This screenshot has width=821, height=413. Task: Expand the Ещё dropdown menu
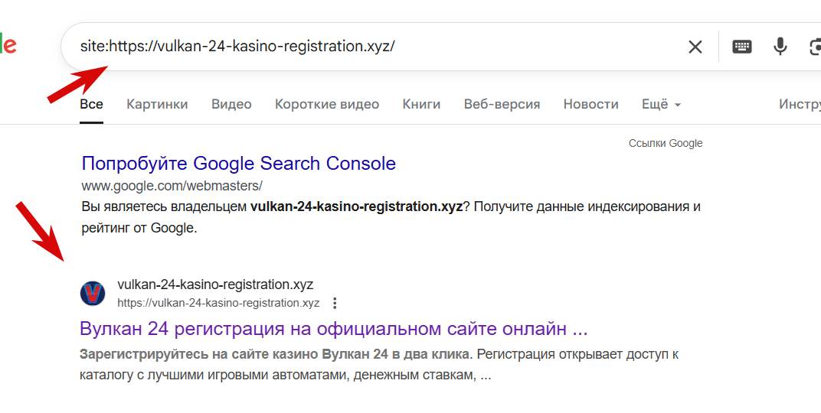click(x=661, y=105)
